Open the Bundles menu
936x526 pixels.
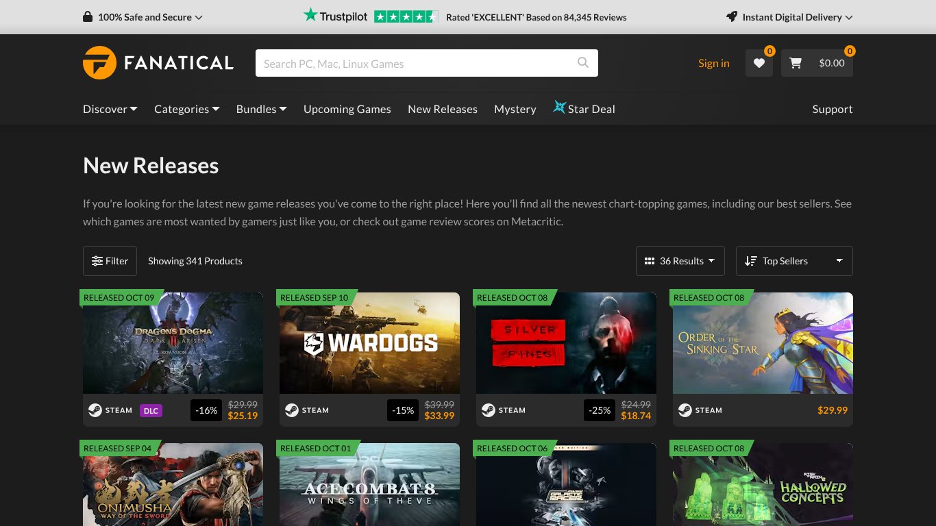click(x=262, y=109)
